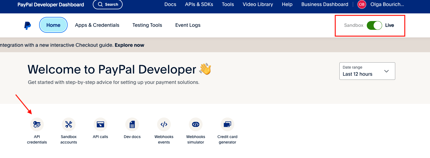
Task: Go to Business Dashboard link
Action: 325,4
